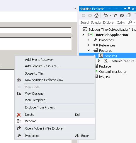Click the Forward navigation arrow in Solution Explorer
136x143 pixels.
coord(90,15)
